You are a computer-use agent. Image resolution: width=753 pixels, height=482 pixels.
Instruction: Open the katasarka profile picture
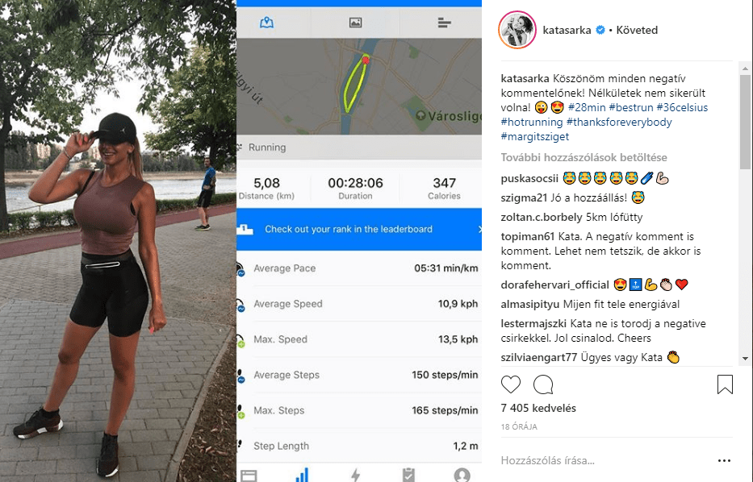point(517,30)
